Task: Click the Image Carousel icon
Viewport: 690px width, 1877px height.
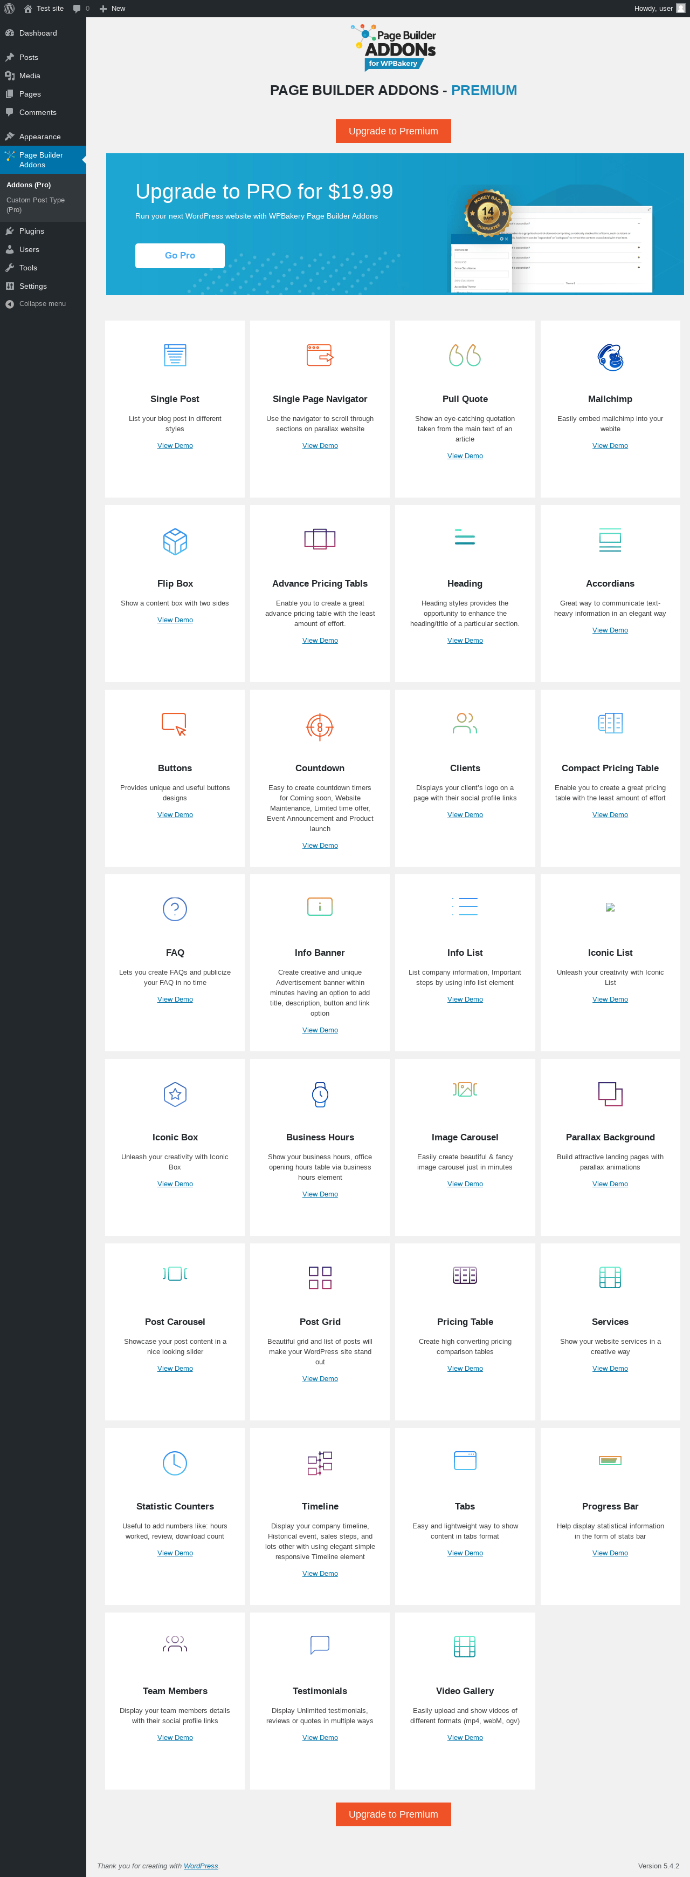Action: click(464, 1089)
